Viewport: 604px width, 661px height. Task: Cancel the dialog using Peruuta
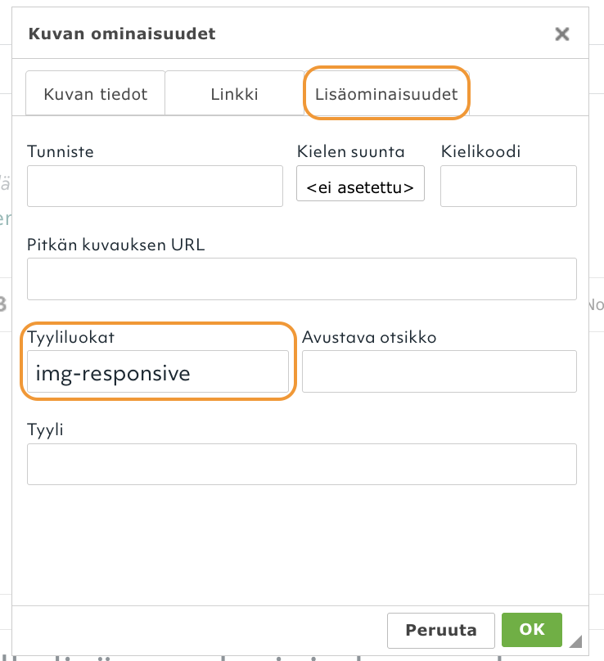(440, 630)
